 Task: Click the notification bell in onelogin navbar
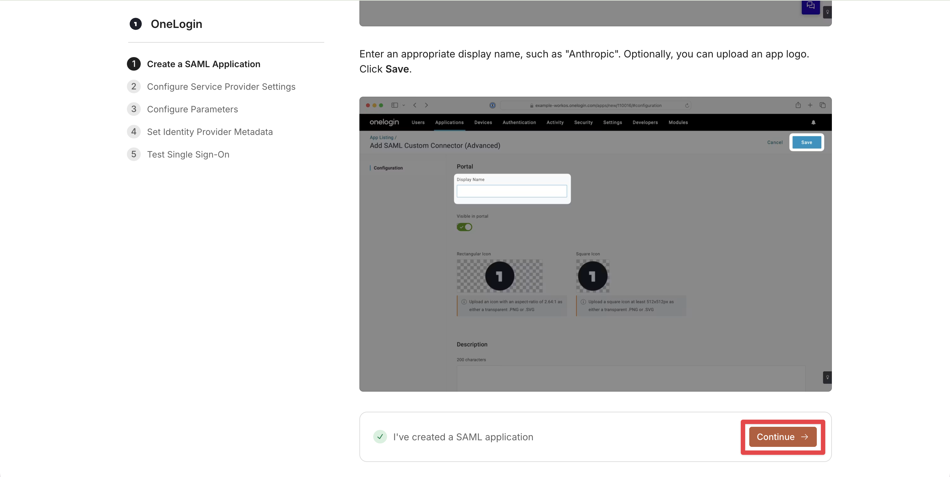813,122
